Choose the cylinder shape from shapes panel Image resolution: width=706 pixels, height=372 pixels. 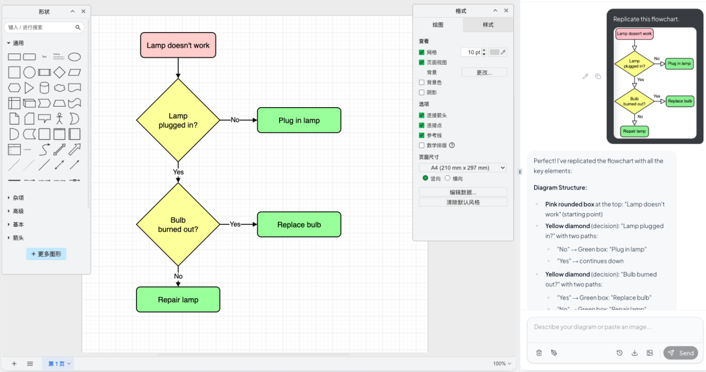click(x=44, y=88)
